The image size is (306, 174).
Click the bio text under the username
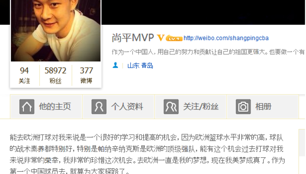click(208, 52)
